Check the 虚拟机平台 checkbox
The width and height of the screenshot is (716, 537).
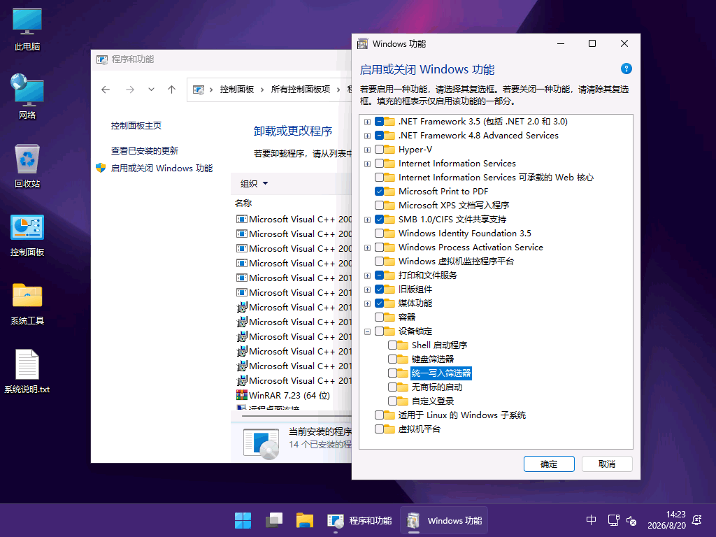[x=379, y=429]
